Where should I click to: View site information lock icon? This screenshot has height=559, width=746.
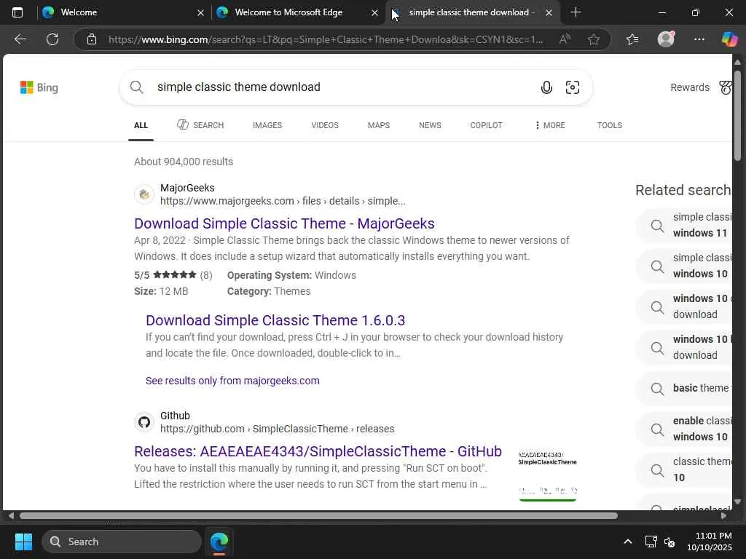[x=92, y=39]
